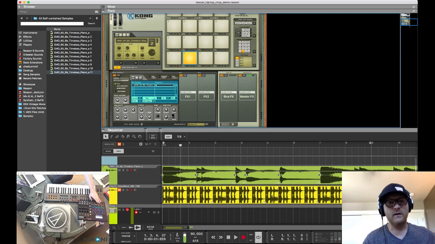The width and height of the screenshot is (435, 244).
Task: Collapse the SMD_65_Bb_Timeless_Piano_a track triangle
Action: tap(103, 167)
